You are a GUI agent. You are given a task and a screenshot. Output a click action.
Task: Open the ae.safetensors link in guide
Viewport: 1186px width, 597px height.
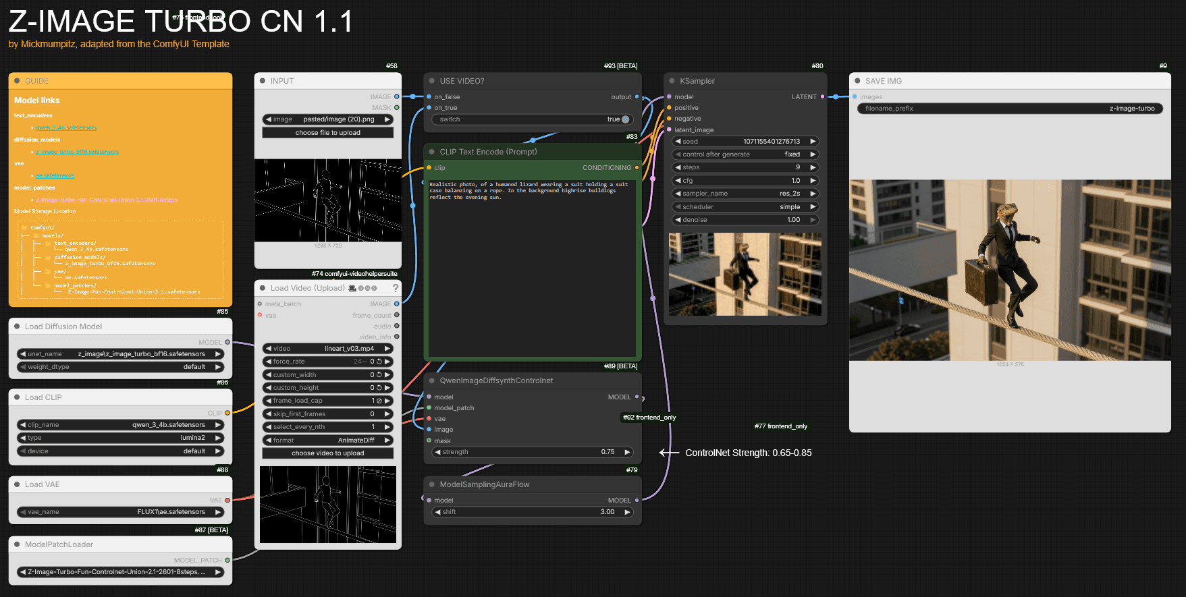(55, 176)
